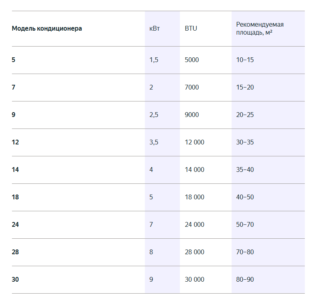The width and height of the screenshot is (310, 300).
Task: Click the 24 000 BTU cell
Action: pos(195,225)
